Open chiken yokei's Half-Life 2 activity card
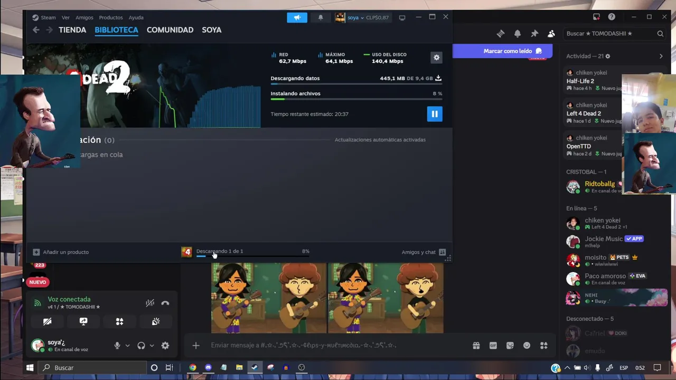The width and height of the screenshot is (676, 380). [593, 81]
